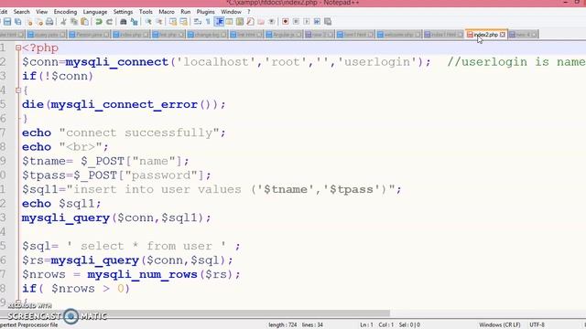
Task: Click the Copy toolbar icon
Action: click(74, 22)
